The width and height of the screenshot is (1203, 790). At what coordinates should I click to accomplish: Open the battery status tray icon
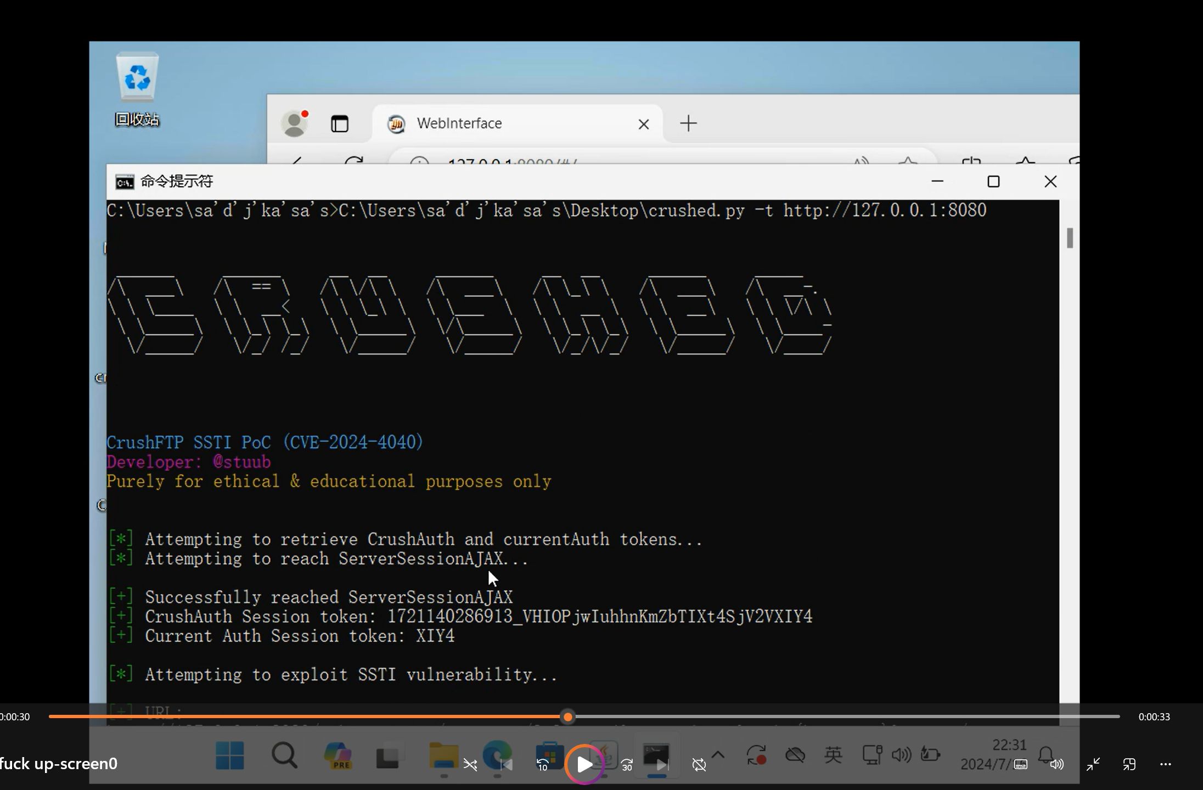(930, 755)
